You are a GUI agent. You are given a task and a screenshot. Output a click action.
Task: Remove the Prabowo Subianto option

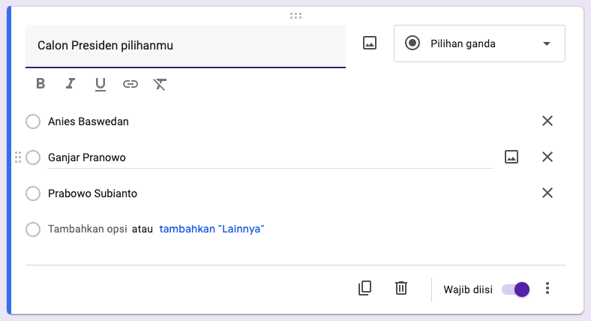(x=547, y=193)
